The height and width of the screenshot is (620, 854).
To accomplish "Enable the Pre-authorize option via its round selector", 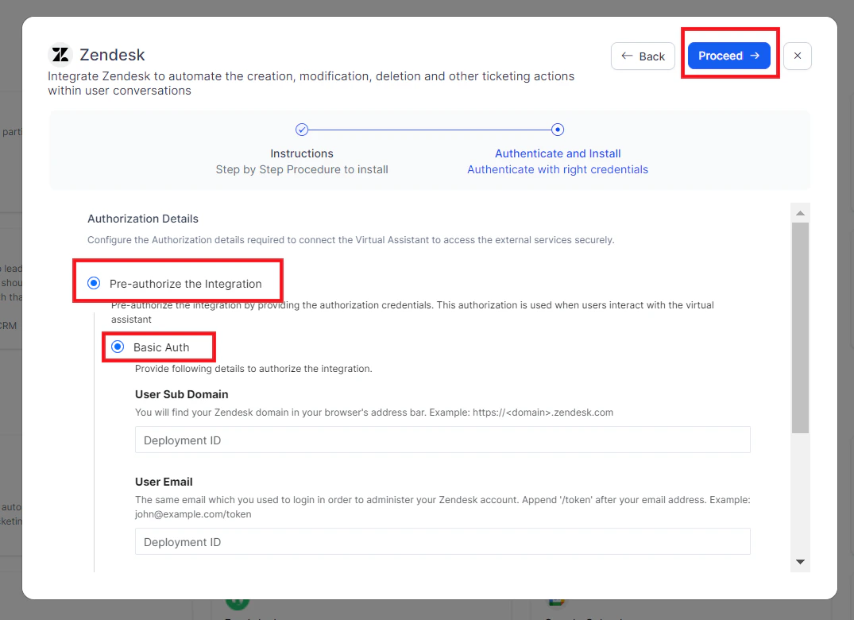I will [x=94, y=282].
